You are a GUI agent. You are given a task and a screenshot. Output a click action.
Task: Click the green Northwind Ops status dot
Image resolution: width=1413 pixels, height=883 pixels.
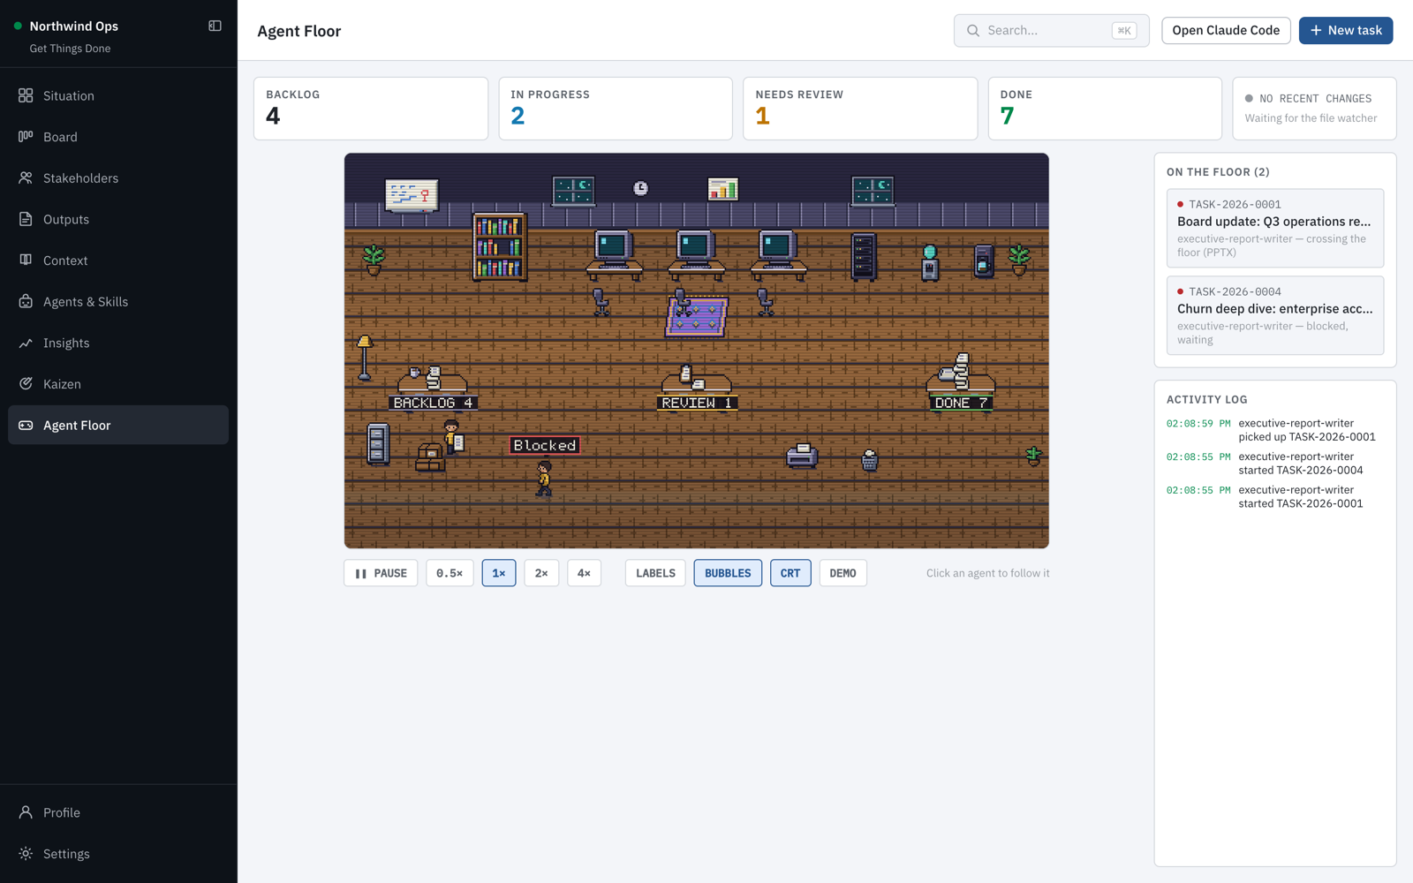pyautogui.click(x=18, y=26)
